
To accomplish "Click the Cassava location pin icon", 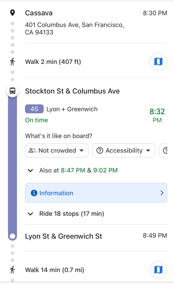I will pyautogui.click(x=12, y=13).
